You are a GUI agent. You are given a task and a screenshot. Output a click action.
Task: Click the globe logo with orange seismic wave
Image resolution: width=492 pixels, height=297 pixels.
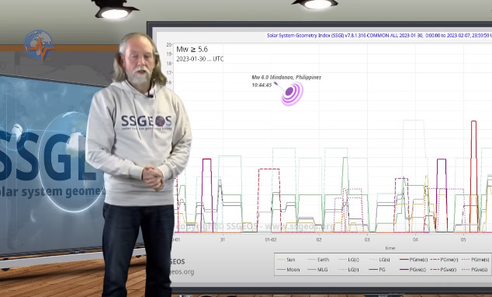pyautogui.click(x=39, y=45)
